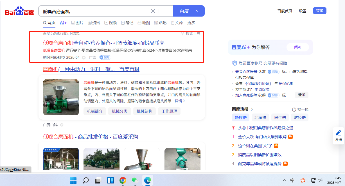Switch to the 视频 tab

[111, 23]
